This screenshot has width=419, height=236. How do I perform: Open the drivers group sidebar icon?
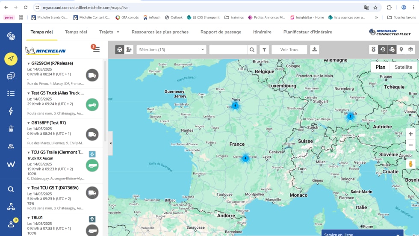[x=11, y=146]
